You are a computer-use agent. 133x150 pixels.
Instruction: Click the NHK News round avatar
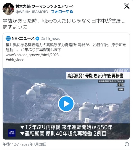(8, 38)
